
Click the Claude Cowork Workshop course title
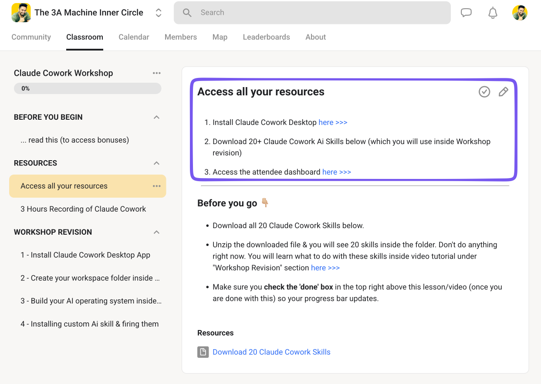64,73
